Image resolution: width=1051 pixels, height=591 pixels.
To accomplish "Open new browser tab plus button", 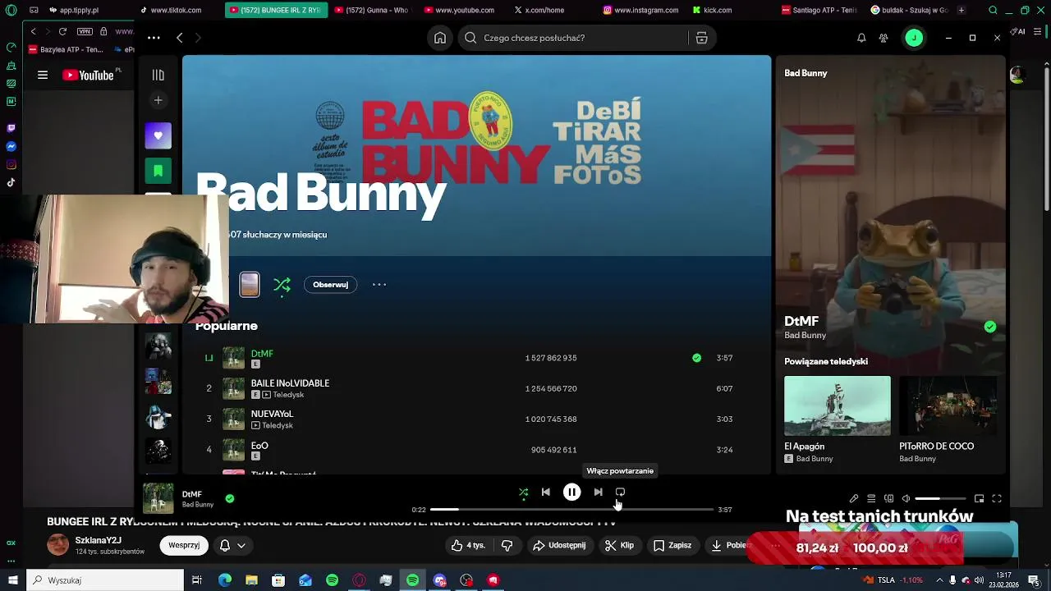I will click(x=962, y=10).
